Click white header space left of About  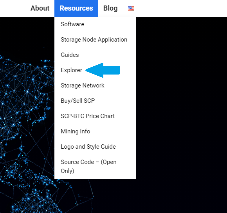(14, 8)
